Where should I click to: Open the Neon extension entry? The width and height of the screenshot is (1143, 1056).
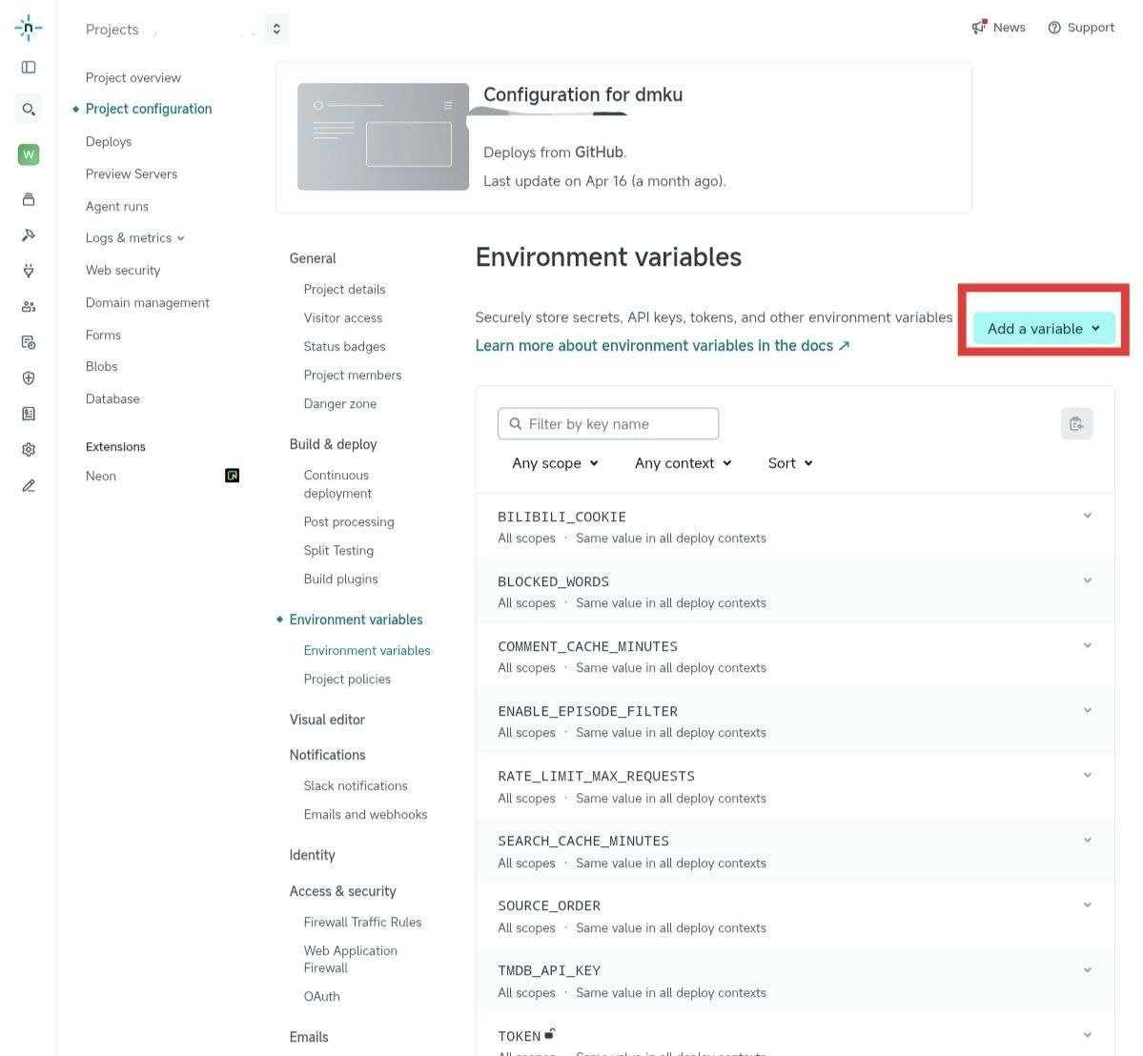coord(101,476)
